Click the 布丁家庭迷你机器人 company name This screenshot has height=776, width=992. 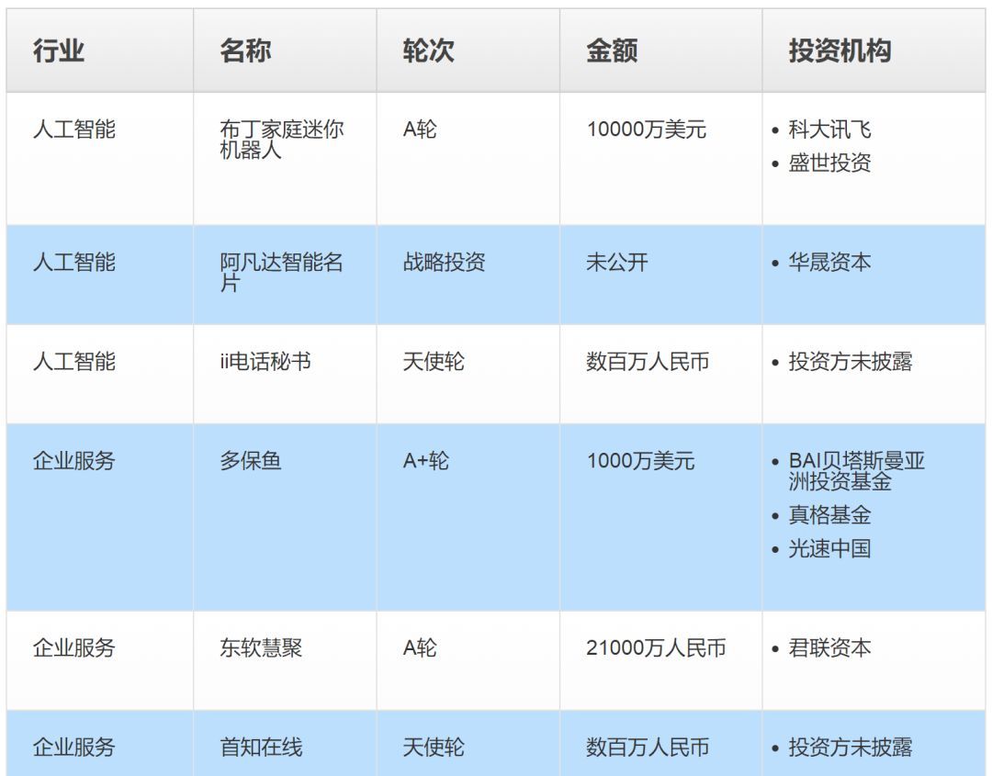[281, 140]
